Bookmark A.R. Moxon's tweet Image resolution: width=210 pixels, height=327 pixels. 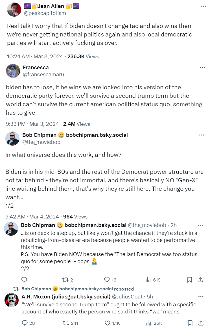click(x=190, y=323)
